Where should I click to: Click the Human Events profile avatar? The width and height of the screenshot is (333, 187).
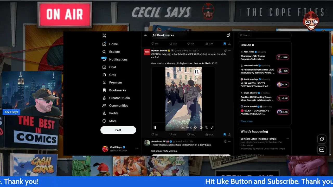[x=147, y=52]
